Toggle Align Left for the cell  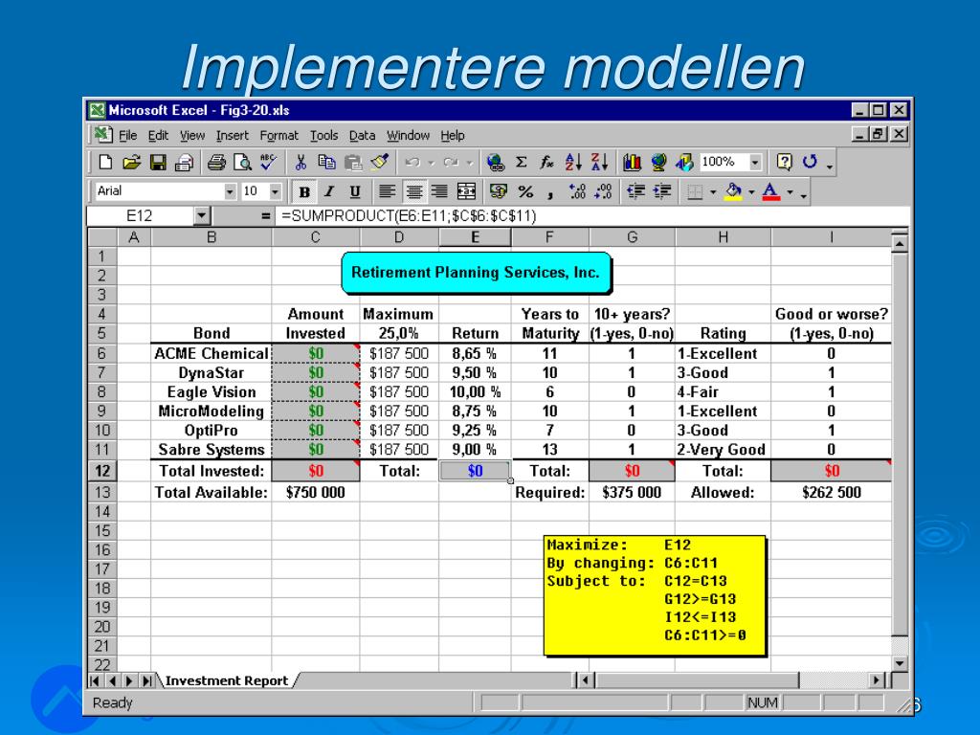[x=387, y=191]
